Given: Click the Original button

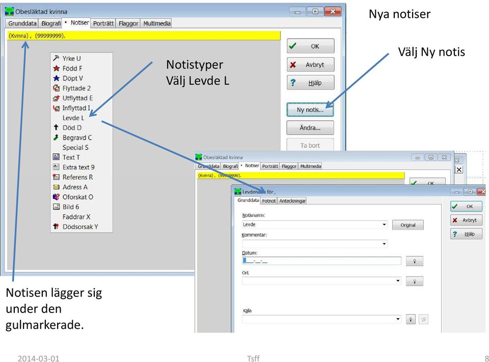Looking at the screenshot, I should pyautogui.click(x=408, y=225).
